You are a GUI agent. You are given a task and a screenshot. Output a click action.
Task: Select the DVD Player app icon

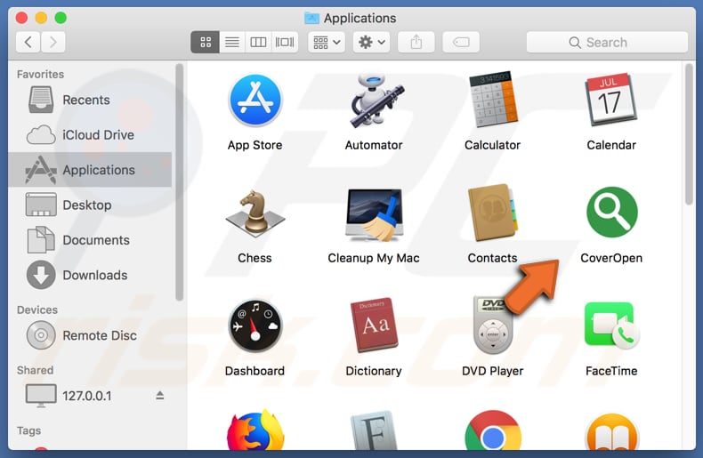492,325
